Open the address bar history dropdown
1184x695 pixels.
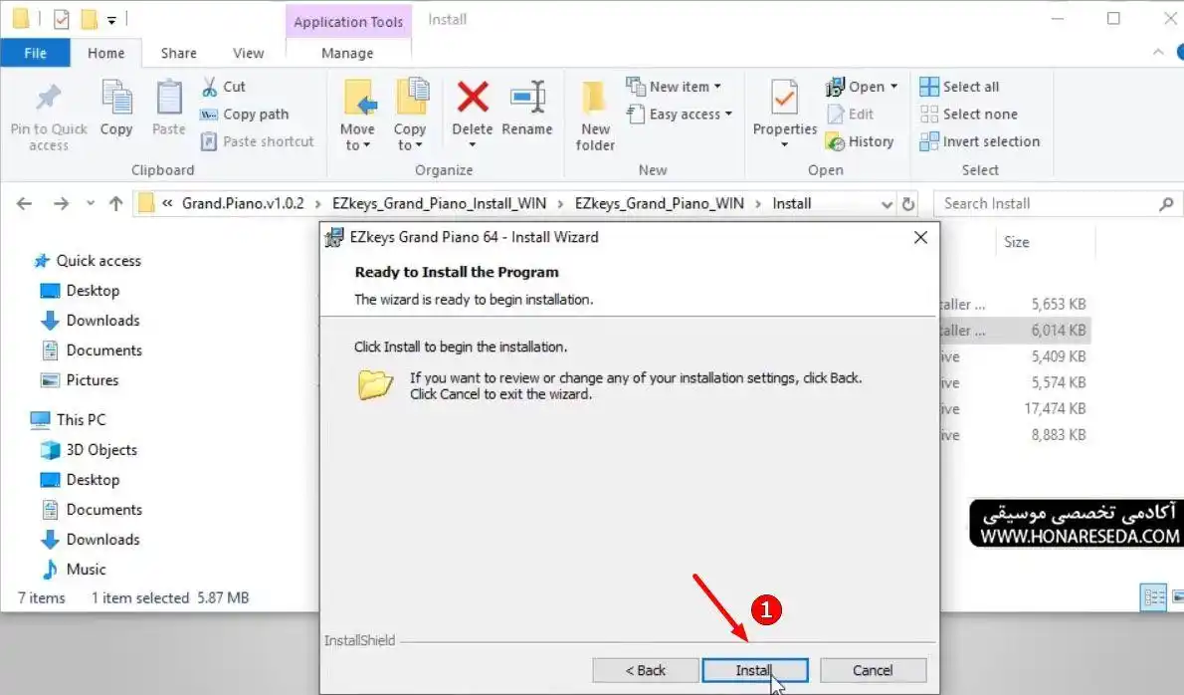[x=887, y=204]
